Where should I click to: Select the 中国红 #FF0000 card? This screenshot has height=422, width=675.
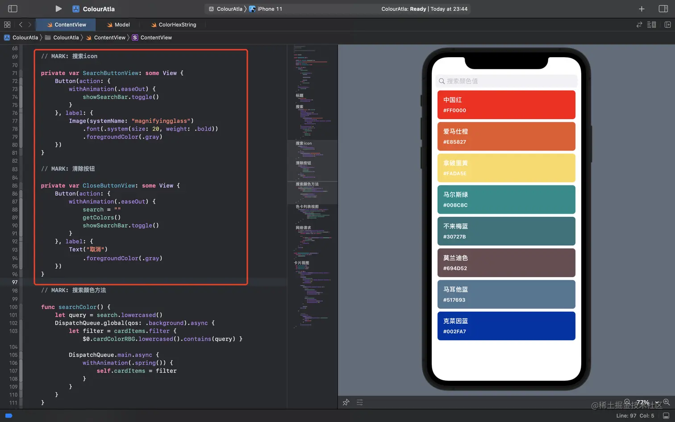click(506, 105)
